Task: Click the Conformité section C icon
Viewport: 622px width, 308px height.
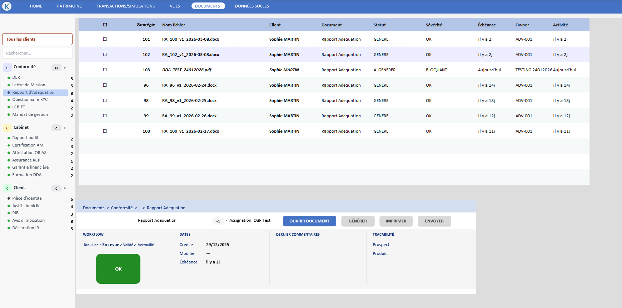Action: (x=7, y=68)
